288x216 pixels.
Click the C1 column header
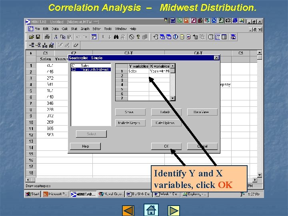pyautogui.click(x=46, y=53)
